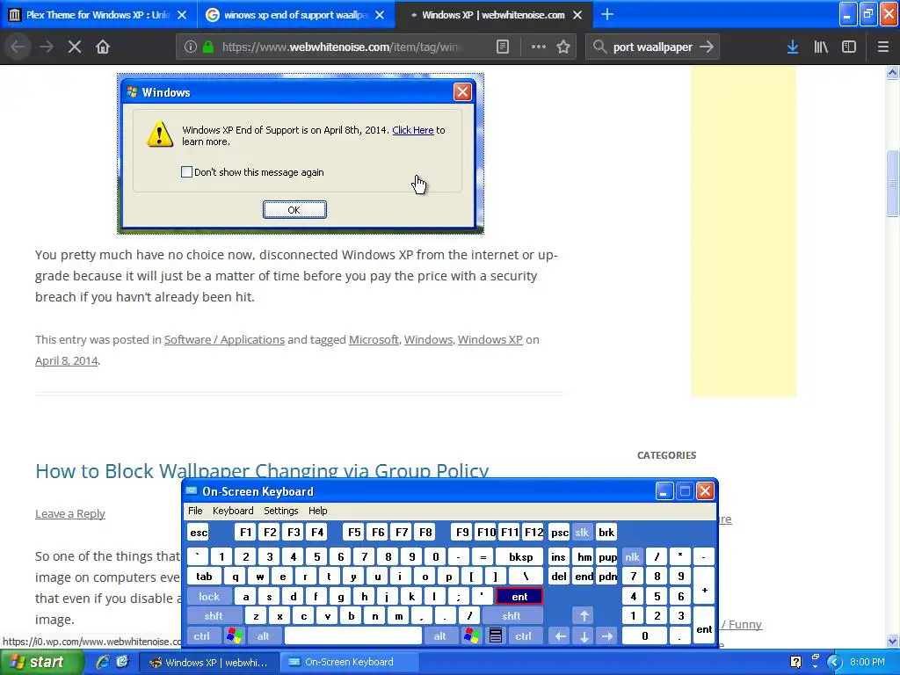Click the Firefox forward arrow button
Image resolution: width=900 pixels, height=675 pixels.
click(47, 47)
